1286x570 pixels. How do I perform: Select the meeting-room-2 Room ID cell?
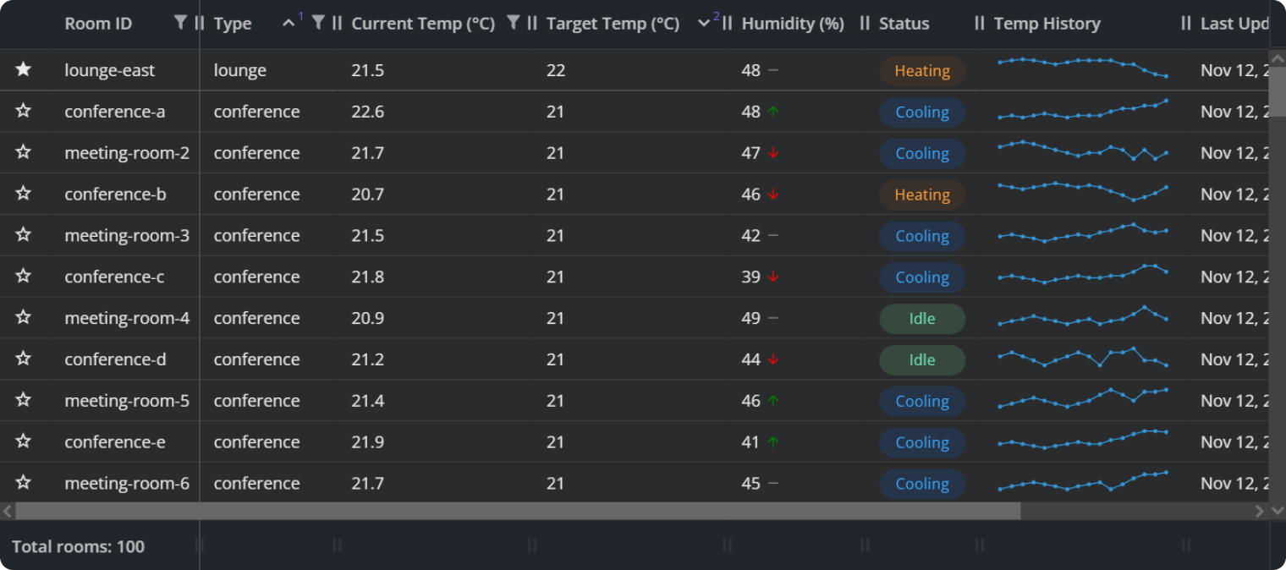coord(127,153)
